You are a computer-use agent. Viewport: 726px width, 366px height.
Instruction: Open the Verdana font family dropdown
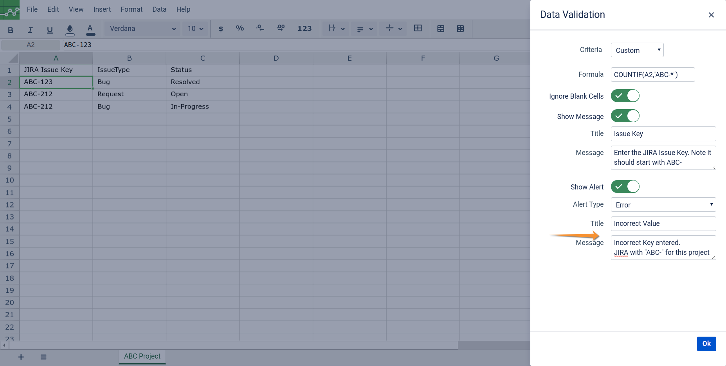point(142,29)
